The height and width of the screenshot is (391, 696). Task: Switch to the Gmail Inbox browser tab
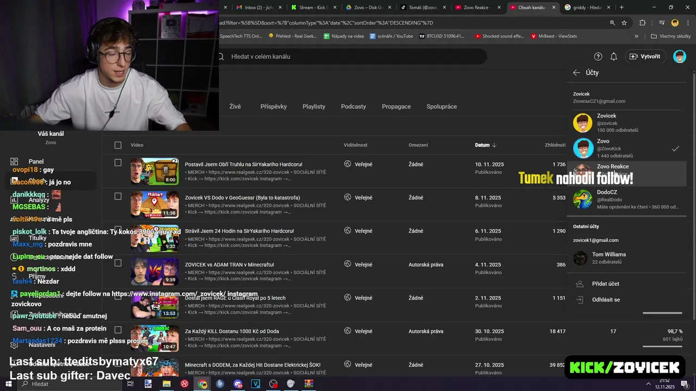click(258, 8)
